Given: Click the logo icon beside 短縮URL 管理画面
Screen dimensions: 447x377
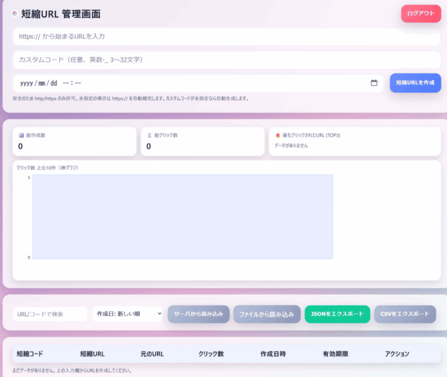Looking at the screenshot, I should pyautogui.click(x=15, y=14).
